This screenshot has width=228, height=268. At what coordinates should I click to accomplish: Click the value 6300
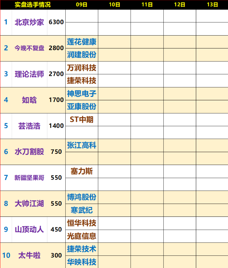point(56,22)
